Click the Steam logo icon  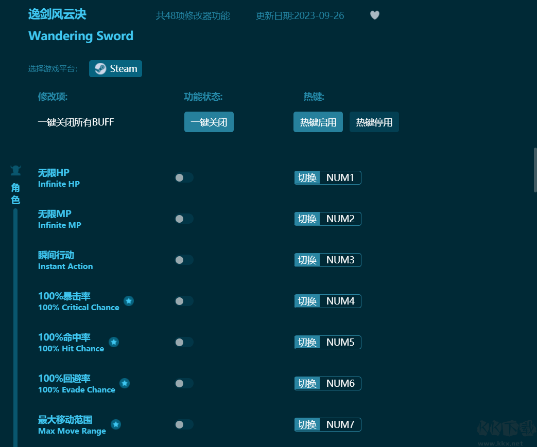tap(100, 69)
